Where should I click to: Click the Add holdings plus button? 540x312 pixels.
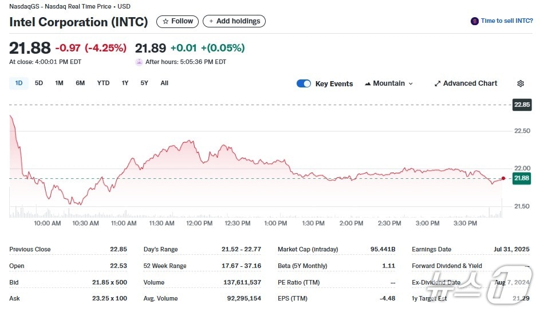pyautogui.click(x=234, y=21)
